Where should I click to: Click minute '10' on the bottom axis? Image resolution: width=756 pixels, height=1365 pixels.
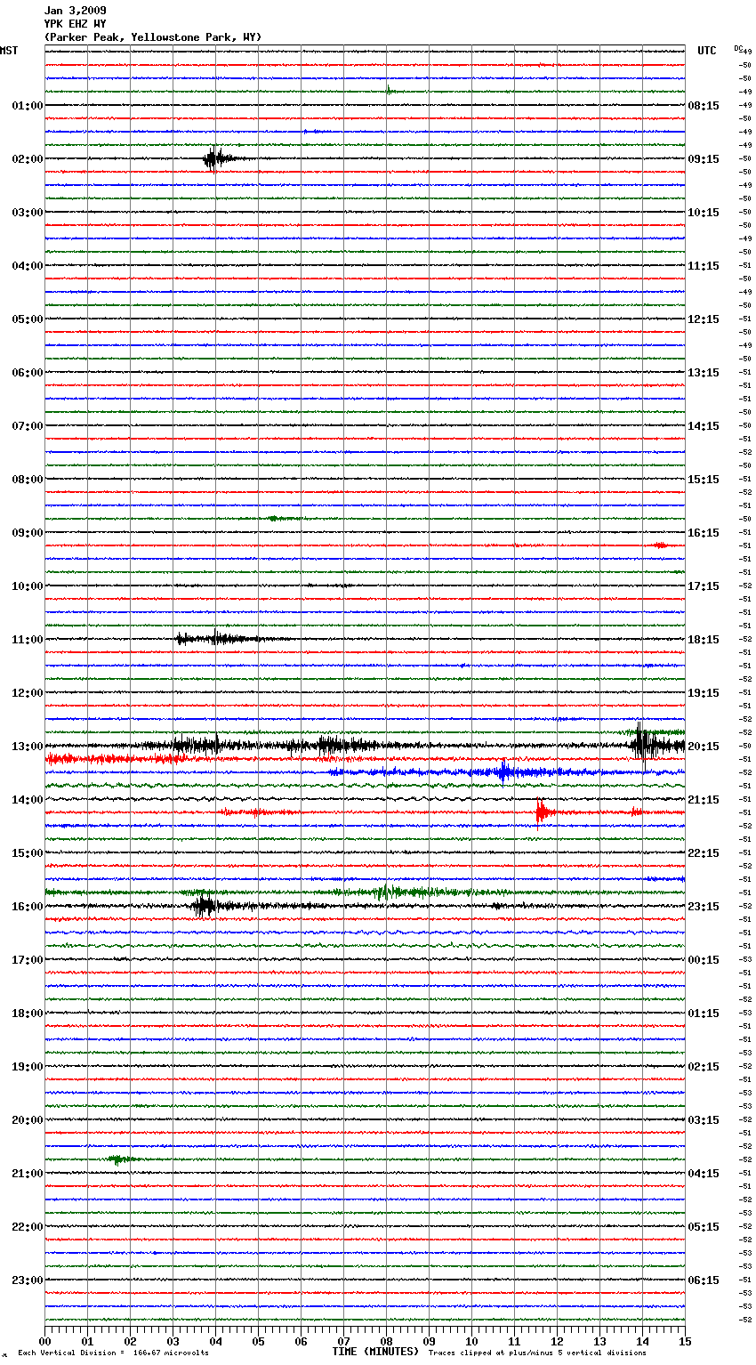coord(471,1341)
